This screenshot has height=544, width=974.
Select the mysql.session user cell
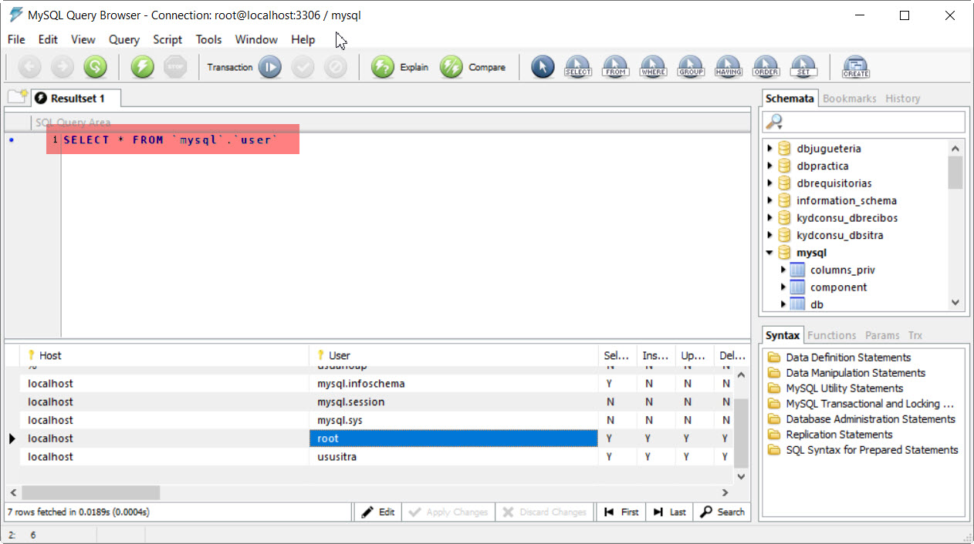[454, 401]
